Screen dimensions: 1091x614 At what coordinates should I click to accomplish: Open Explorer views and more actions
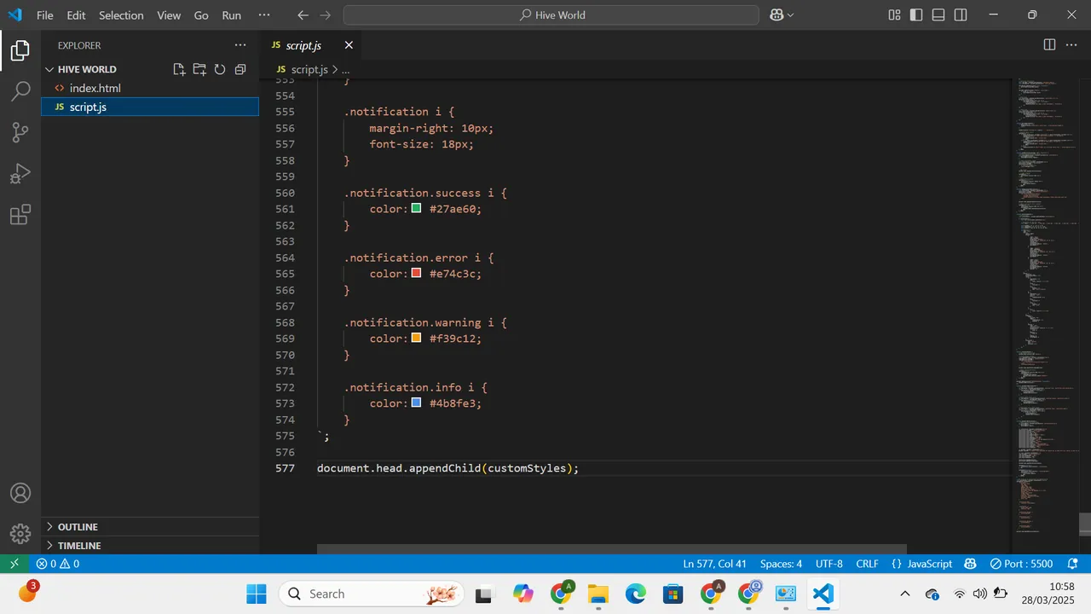point(240,45)
